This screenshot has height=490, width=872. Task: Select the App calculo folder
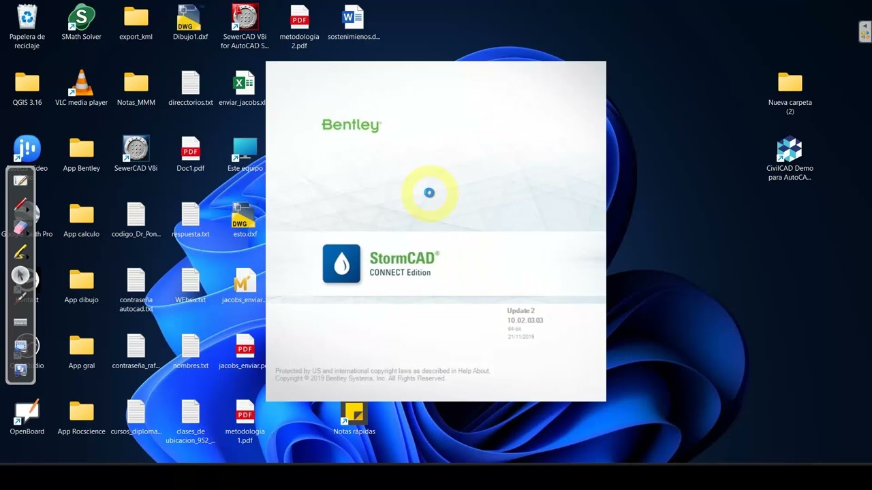click(x=82, y=220)
